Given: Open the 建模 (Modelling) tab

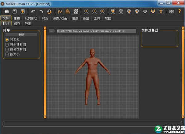Looking at the screenshot, I should pos(17,19).
